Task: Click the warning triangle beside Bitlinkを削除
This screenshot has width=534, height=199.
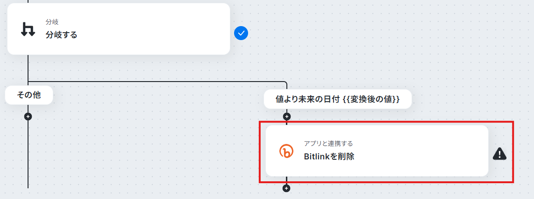Action: 500,153
